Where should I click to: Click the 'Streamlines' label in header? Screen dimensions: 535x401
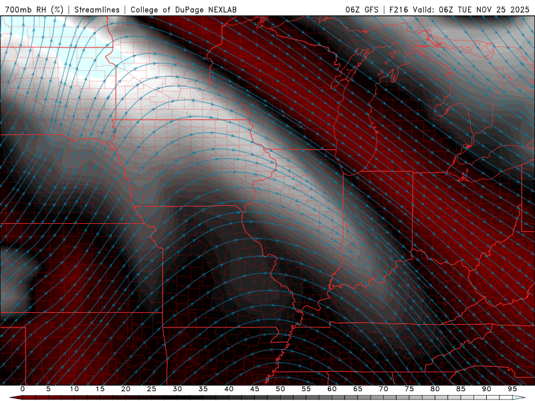[x=97, y=9]
